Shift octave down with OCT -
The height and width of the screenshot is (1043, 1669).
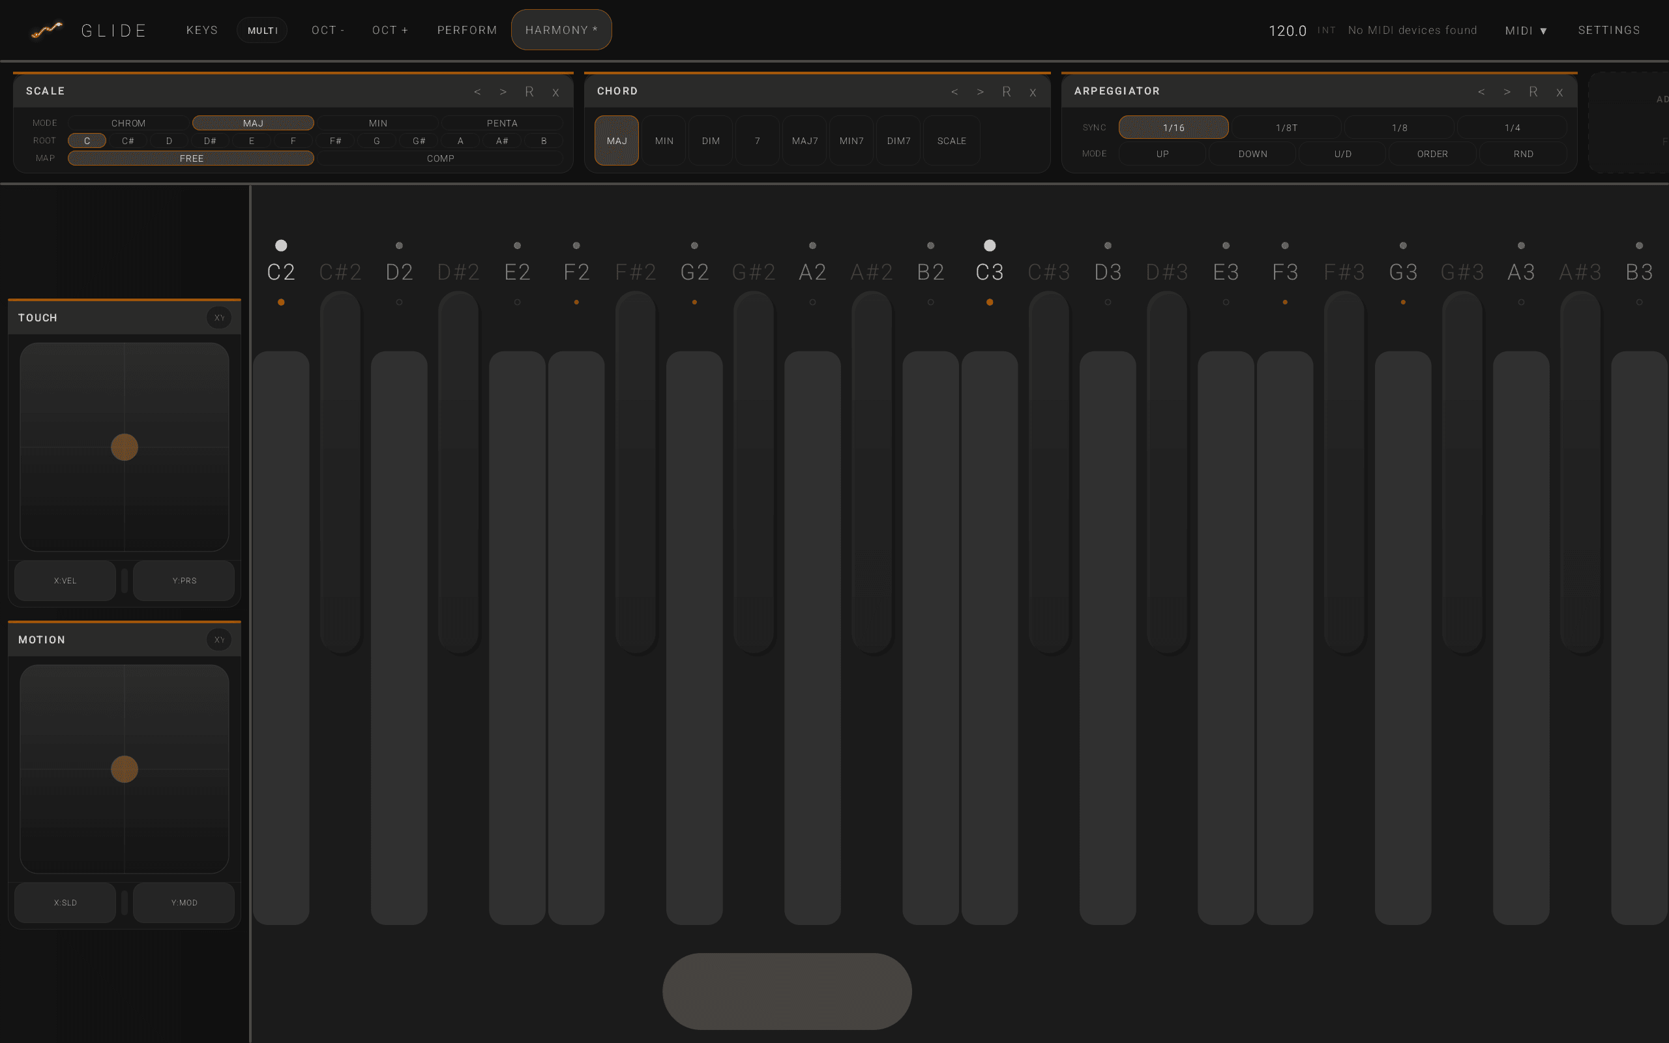click(x=327, y=31)
